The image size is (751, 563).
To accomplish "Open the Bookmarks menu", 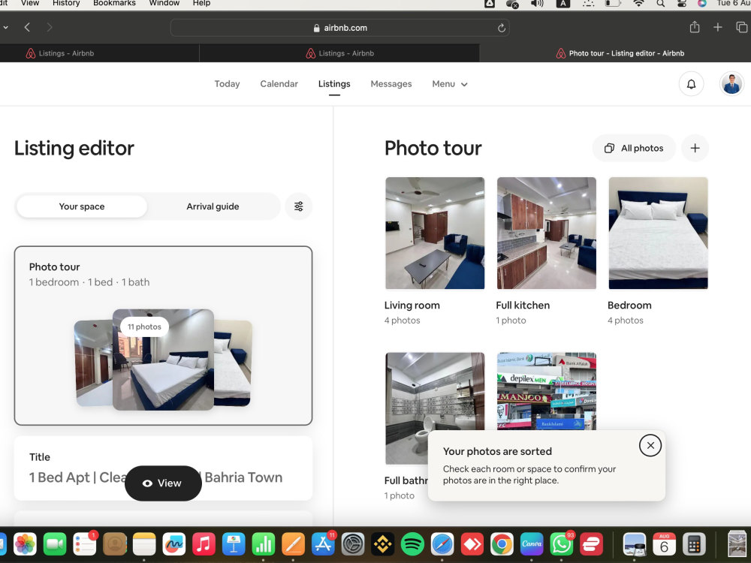I will point(114,3).
